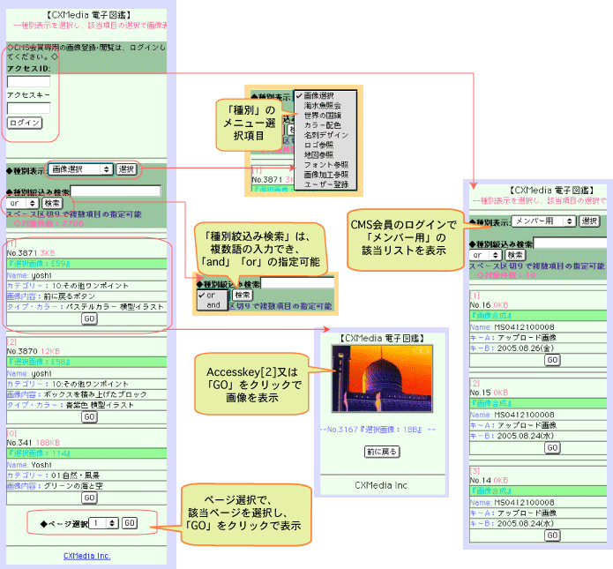This screenshot has height=569, width=613.
Task: Choose and option in open popup
Action: (212, 304)
